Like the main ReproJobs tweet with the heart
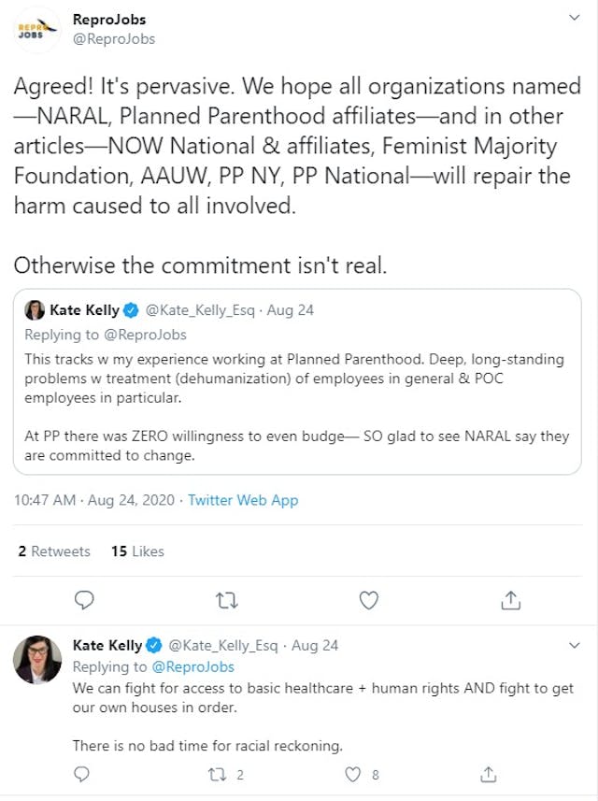The width and height of the screenshot is (598, 801). [x=368, y=600]
